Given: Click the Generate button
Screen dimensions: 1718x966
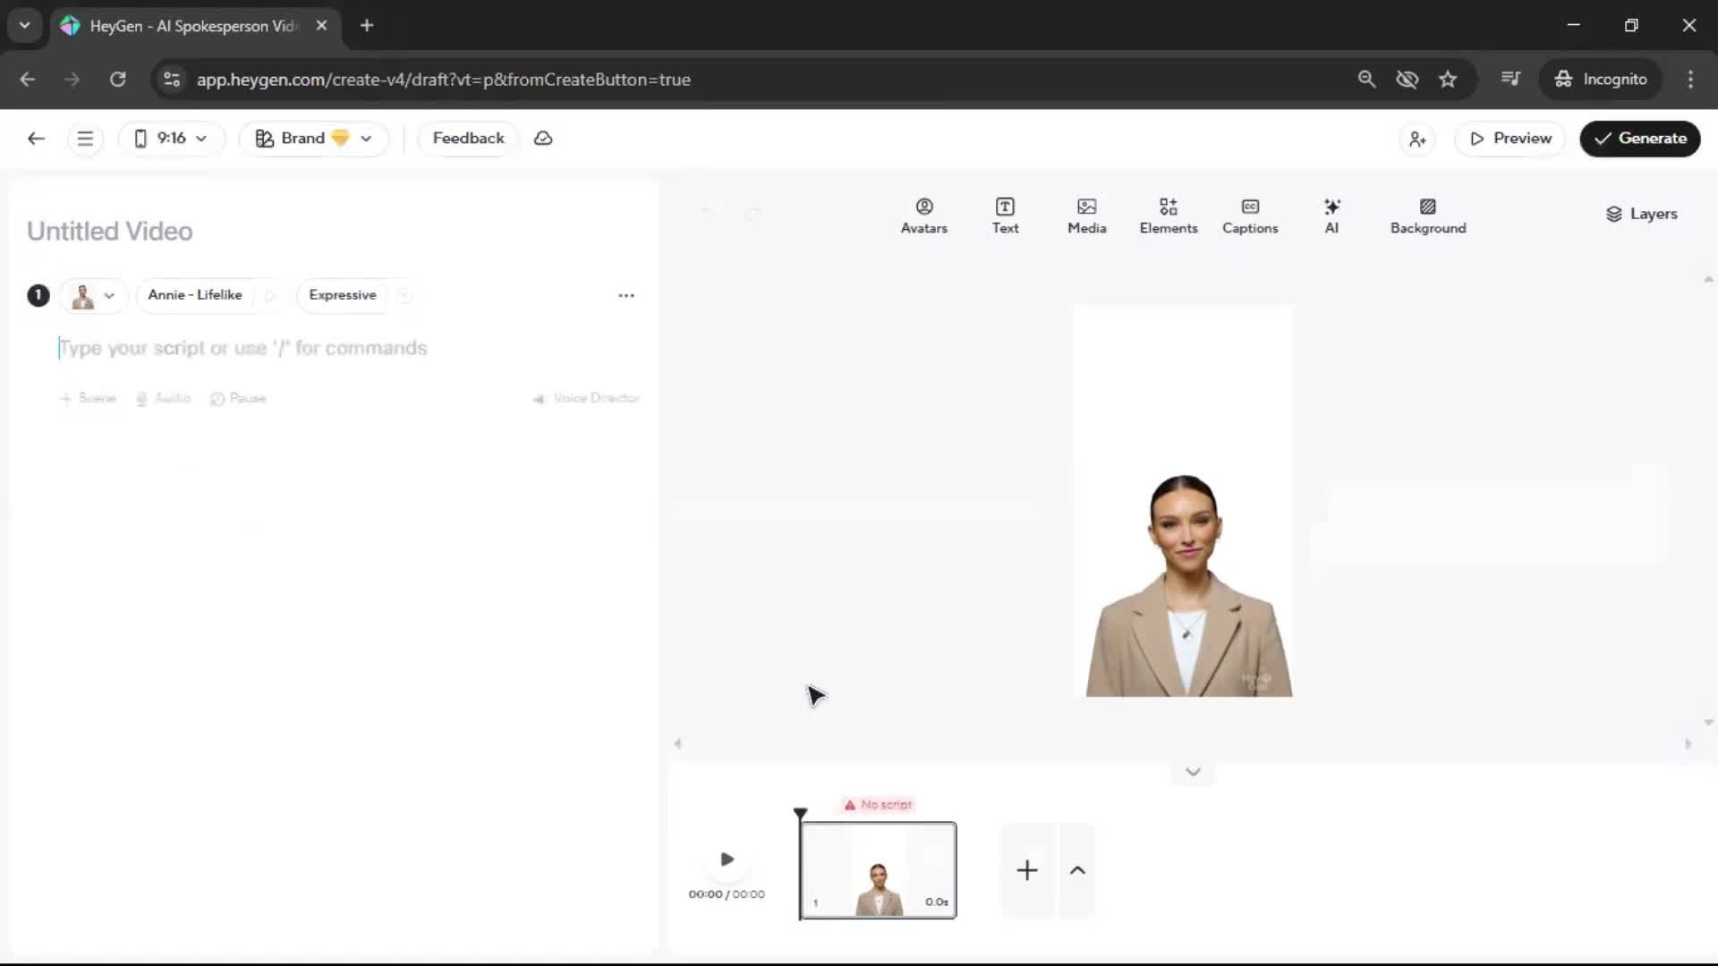Looking at the screenshot, I should pos(1639,139).
